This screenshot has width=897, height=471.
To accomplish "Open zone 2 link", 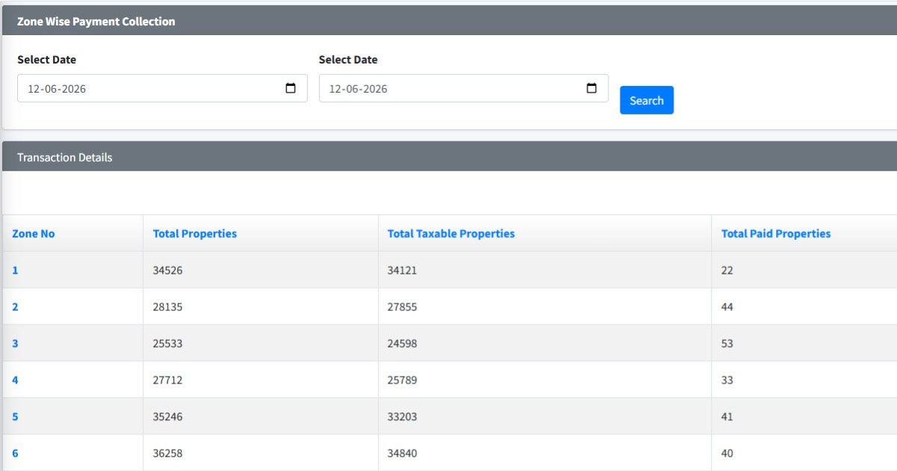I will (15, 307).
